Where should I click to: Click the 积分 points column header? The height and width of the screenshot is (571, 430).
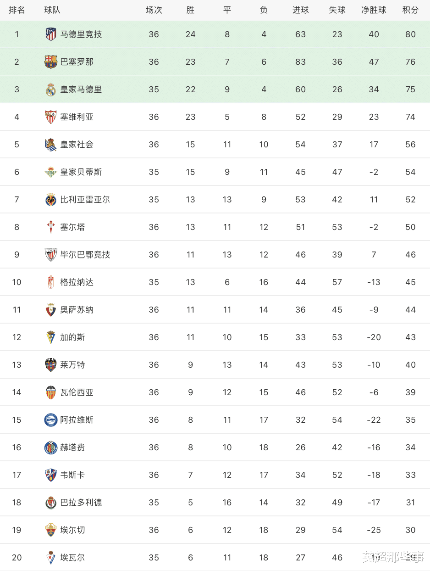click(410, 10)
